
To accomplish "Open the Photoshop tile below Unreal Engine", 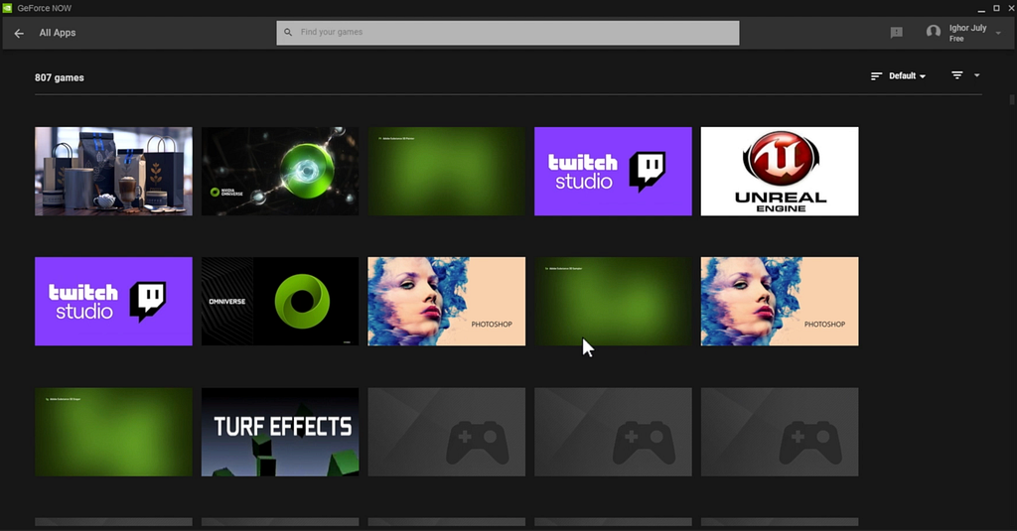I will click(x=780, y=302).
